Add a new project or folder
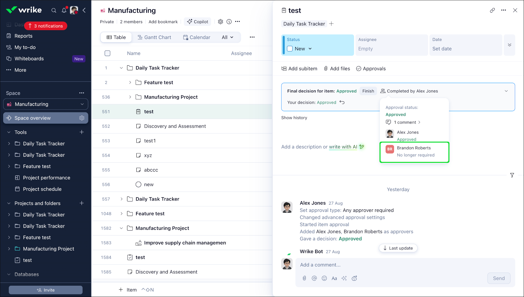This screenshot has width=524, height=297. point(82,203)
